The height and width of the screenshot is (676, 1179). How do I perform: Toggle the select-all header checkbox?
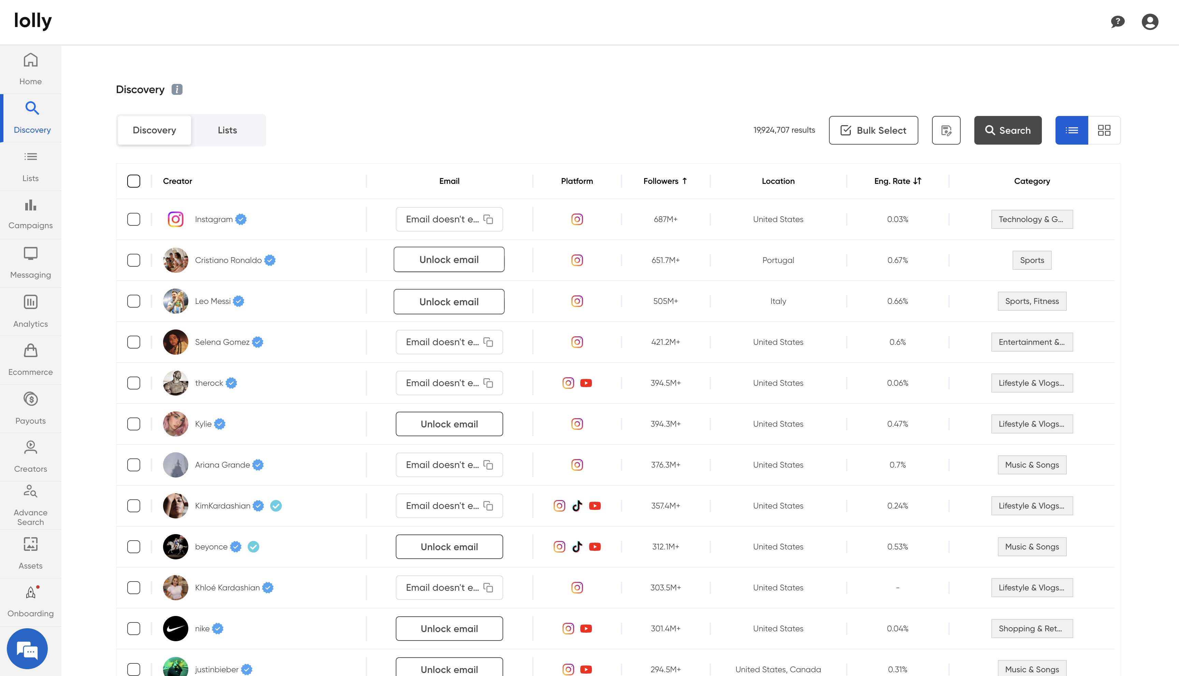(x=134, y=181)
